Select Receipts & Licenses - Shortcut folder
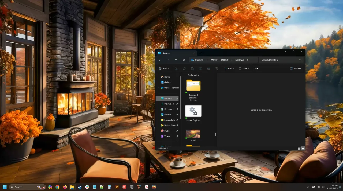Viewport: 343px width, 191px height. 193,90
